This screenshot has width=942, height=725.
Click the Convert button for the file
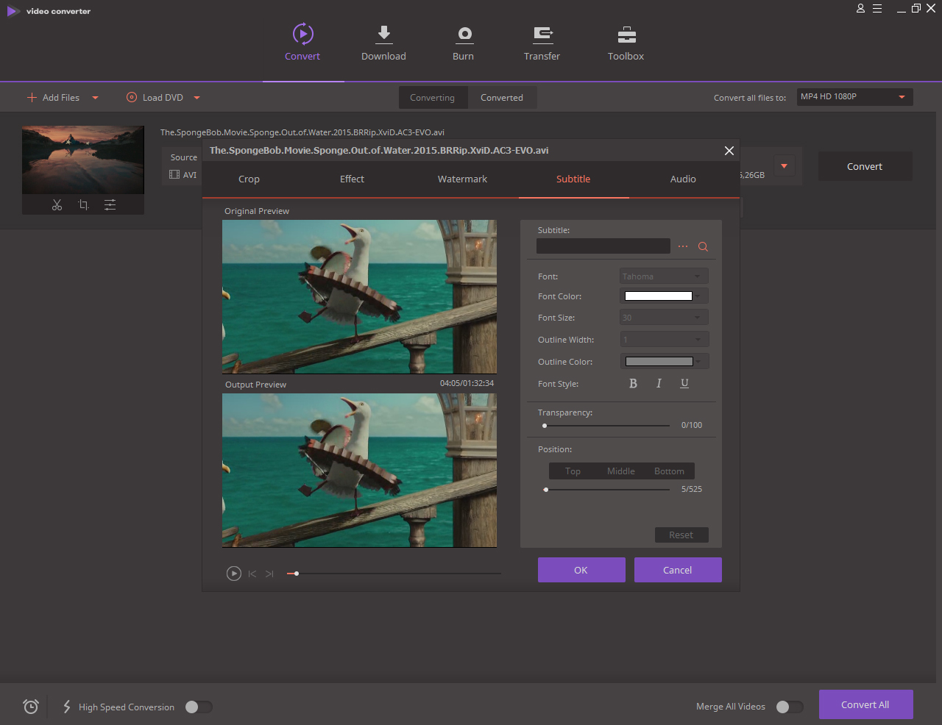point(865,166)
